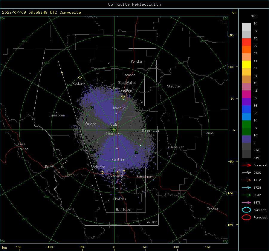
Task: Click the yellow diamond marker below Cochrane
Action: pyautogui.click(x=103, y=172)
